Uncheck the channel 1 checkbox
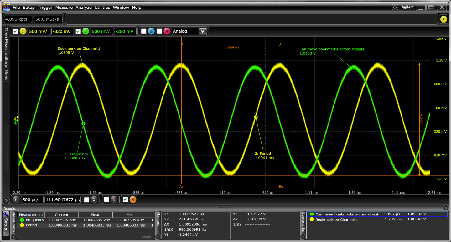451x242 pixels. click(15, 31)
